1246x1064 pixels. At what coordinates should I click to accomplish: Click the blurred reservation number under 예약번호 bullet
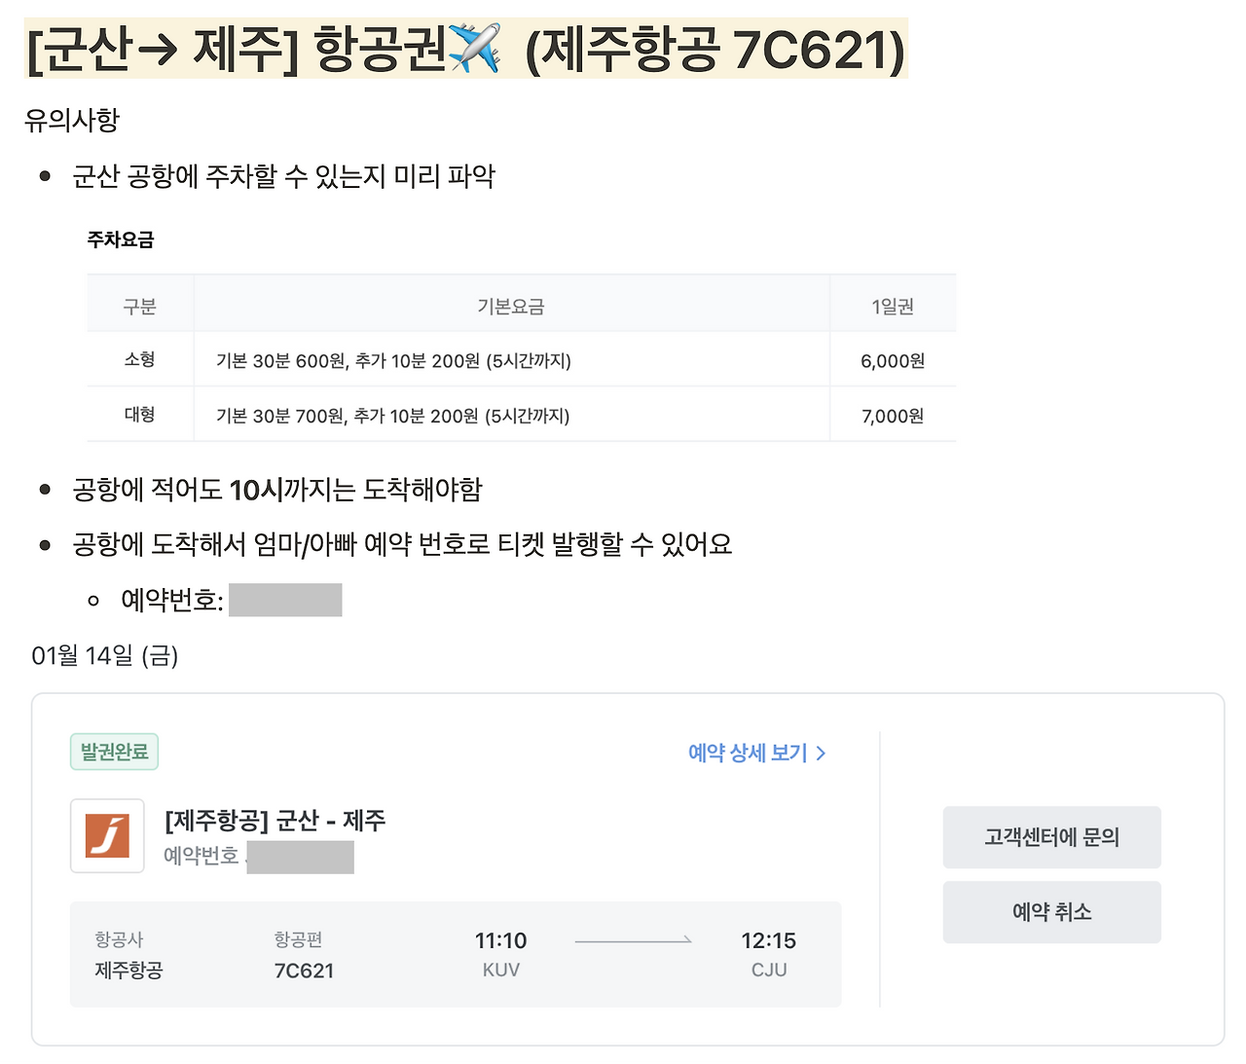click(285, 600)
